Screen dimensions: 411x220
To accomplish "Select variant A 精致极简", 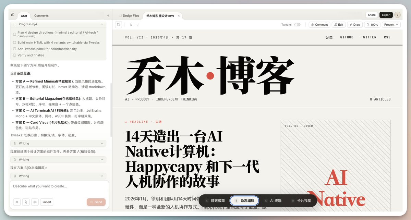I will pos(215,200).
